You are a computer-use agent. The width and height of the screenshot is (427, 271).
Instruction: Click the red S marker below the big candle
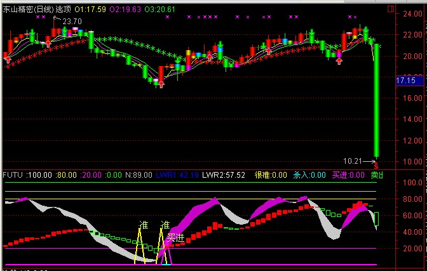coord(376,164)
